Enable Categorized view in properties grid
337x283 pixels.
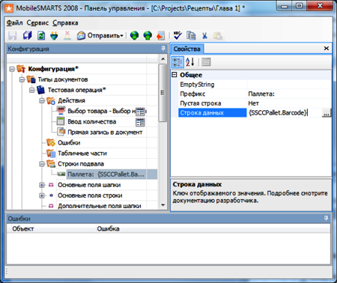[177, 62]
